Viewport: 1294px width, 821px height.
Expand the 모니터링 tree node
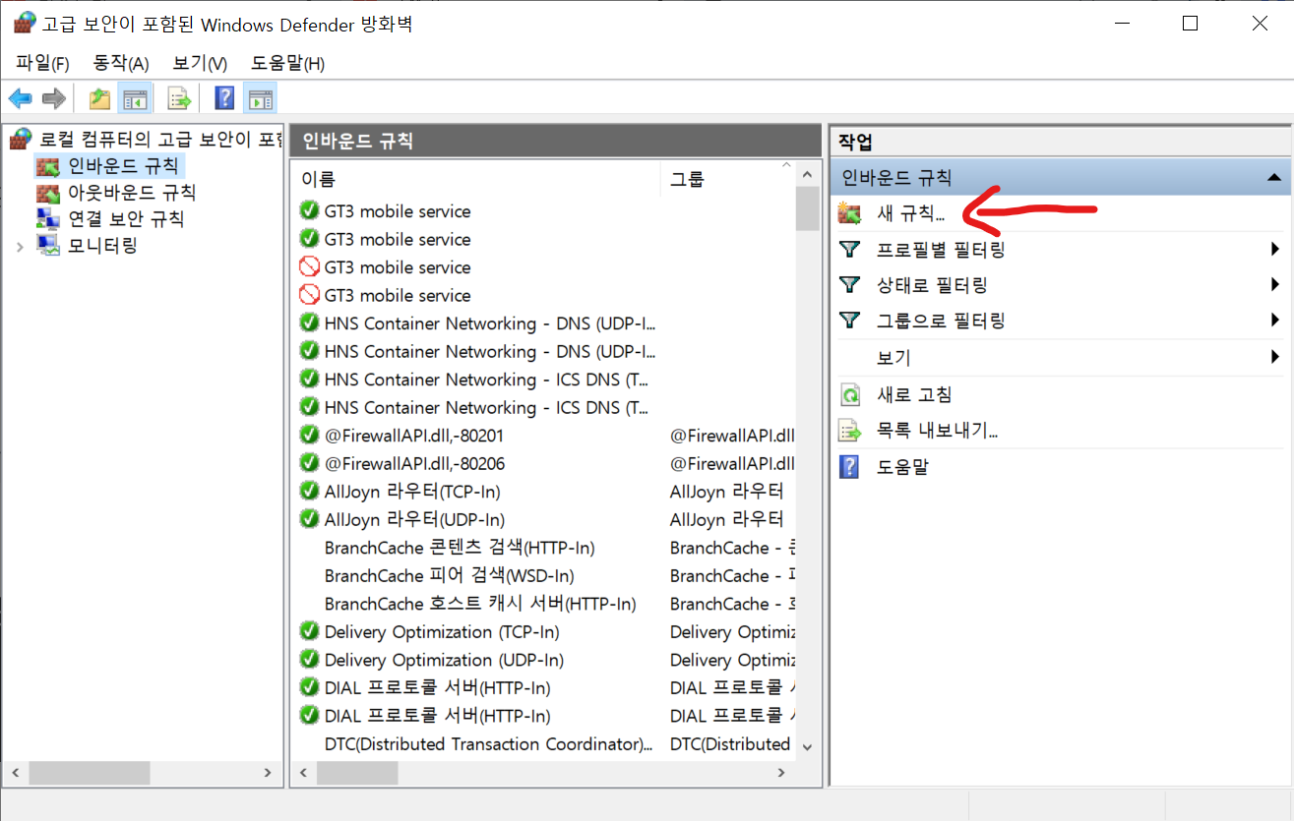tap(20, 246)
